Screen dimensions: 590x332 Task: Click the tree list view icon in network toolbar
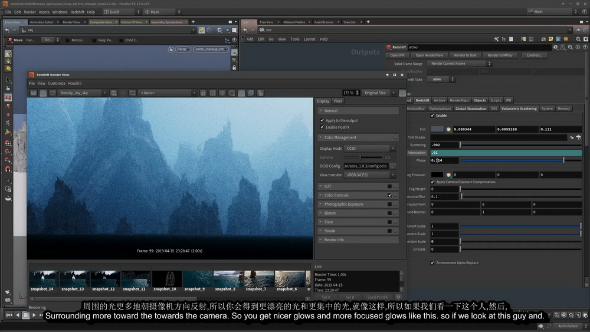point(503,39)
